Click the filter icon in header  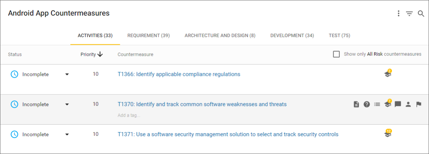coord(409,14)
